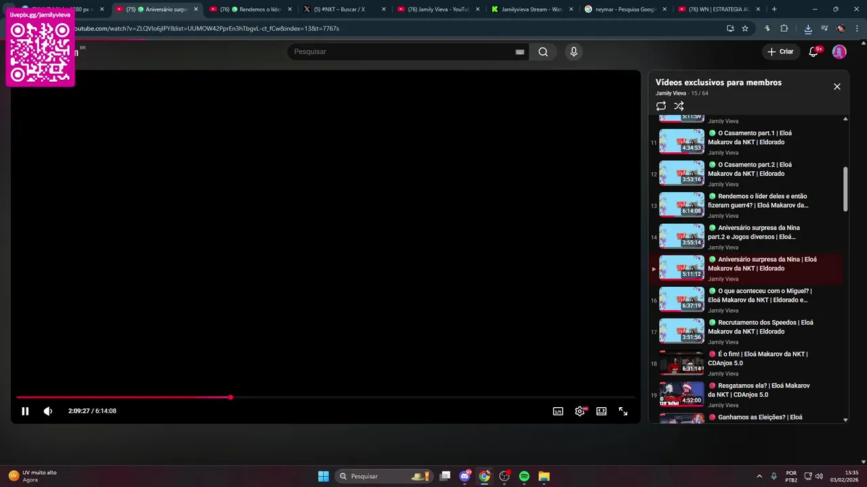This screenshot has width=867, height=487.
Task: Open the UV muito alto weather widget
Action: point(34,476)
